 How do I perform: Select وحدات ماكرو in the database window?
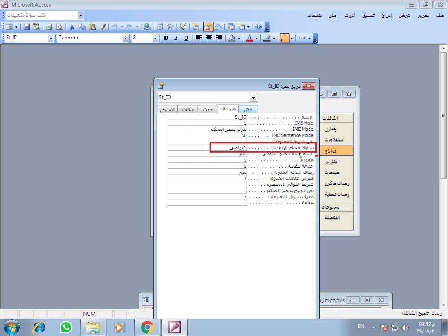coord(336,183)
